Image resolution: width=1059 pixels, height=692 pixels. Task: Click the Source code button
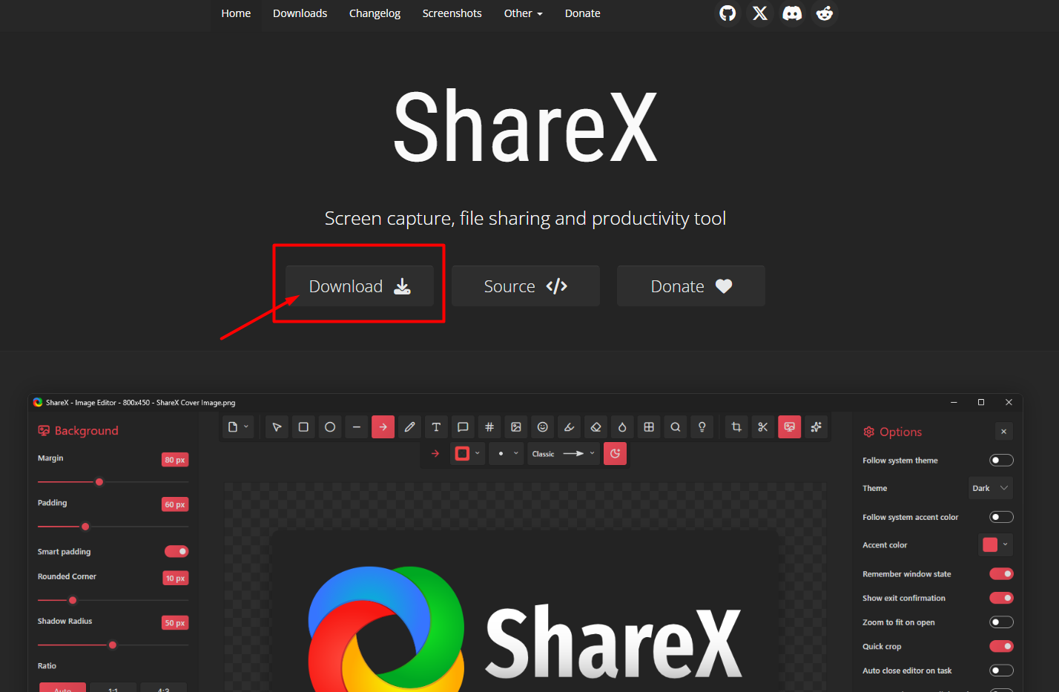pyautogui.click(x=526, y=286)
